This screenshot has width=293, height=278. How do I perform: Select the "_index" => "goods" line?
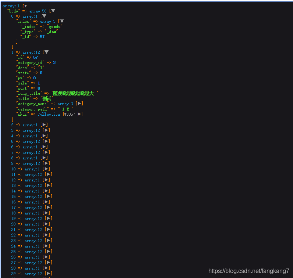[x=41, y=26]
